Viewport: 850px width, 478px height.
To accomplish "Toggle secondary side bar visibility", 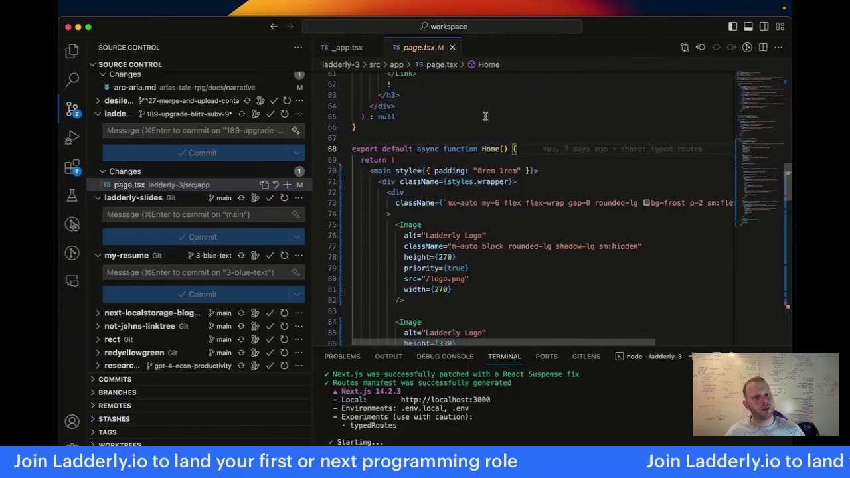I will coord(764,27).
